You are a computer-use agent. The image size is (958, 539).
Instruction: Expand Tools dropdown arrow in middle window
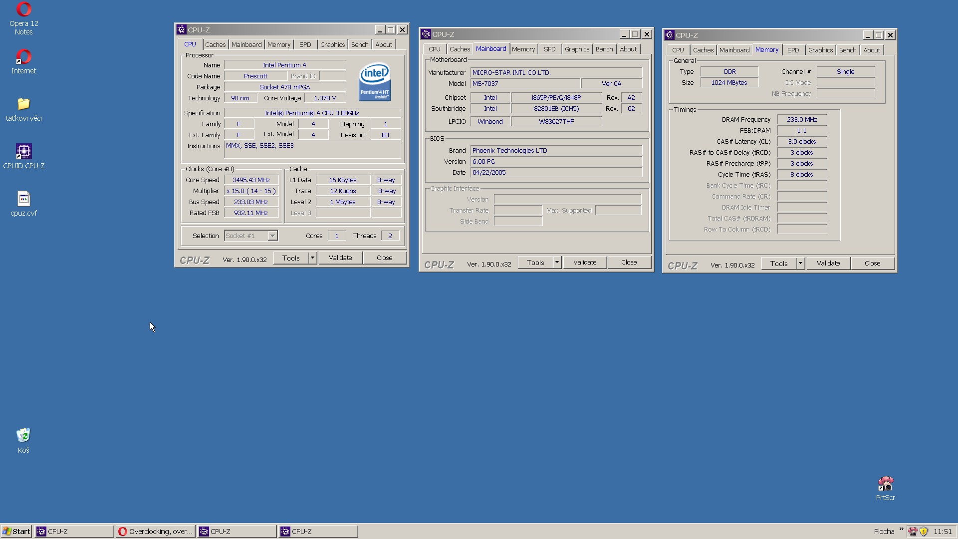coord(557,263)
